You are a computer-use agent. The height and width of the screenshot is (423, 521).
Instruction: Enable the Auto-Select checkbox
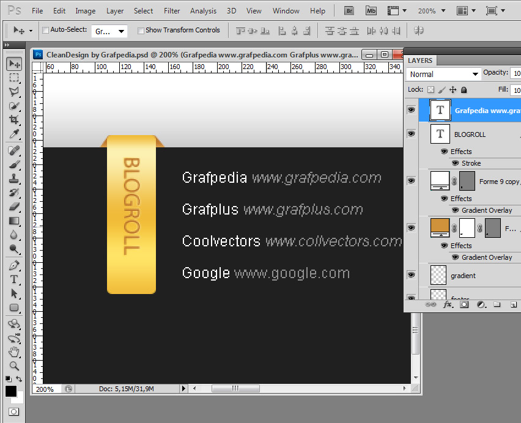click(45, 30)
